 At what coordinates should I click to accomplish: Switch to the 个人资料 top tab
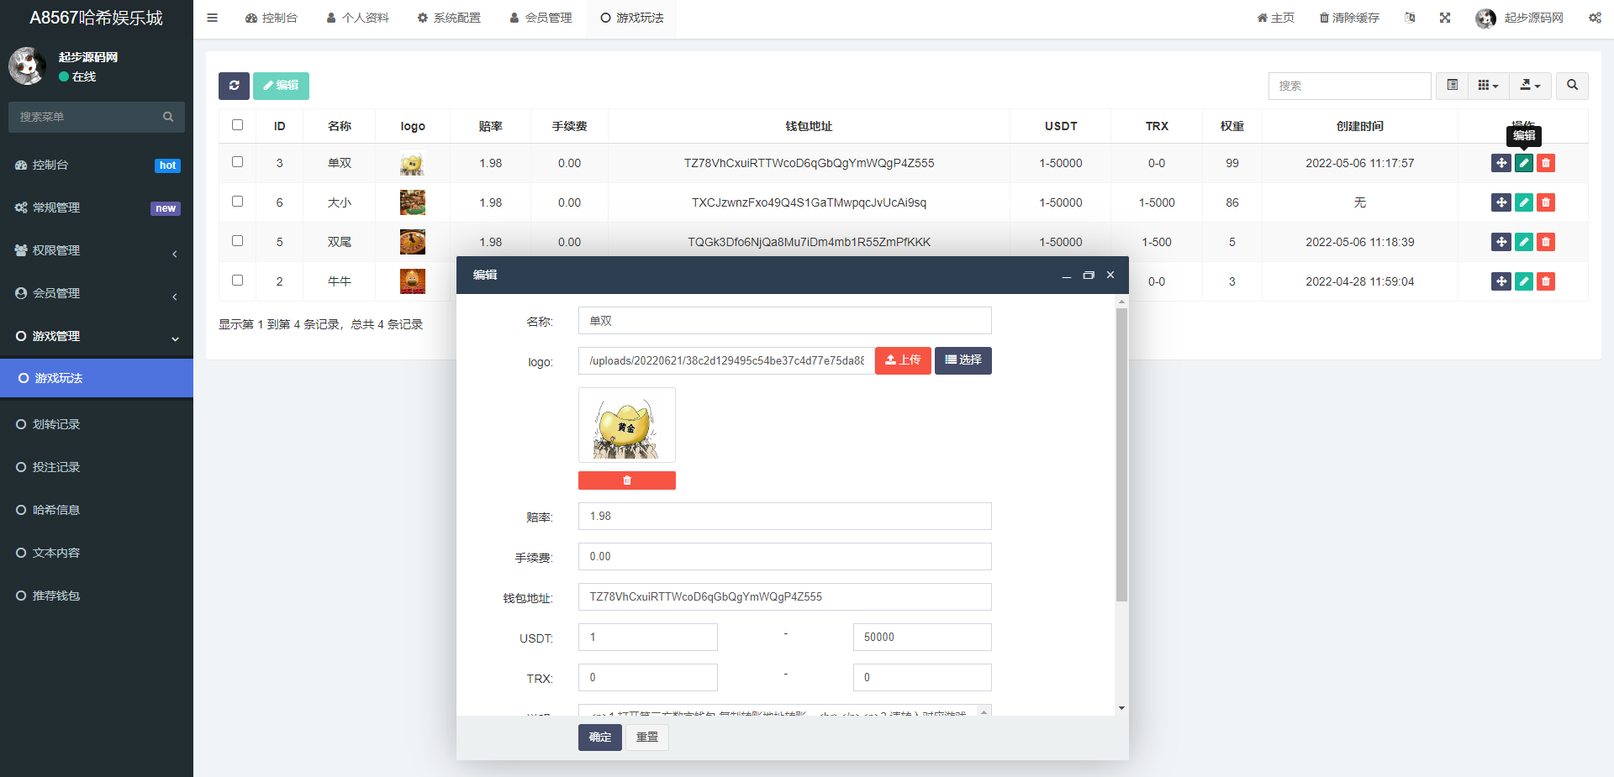point(358,18)
